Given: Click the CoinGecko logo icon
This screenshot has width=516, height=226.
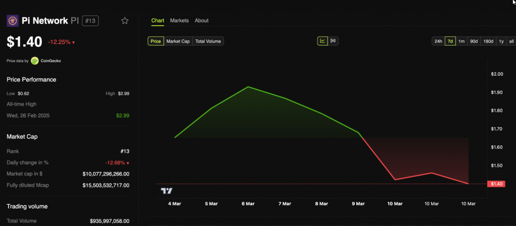Looking at the screenshot, I should pyautogui.click(x=35, y=61).
